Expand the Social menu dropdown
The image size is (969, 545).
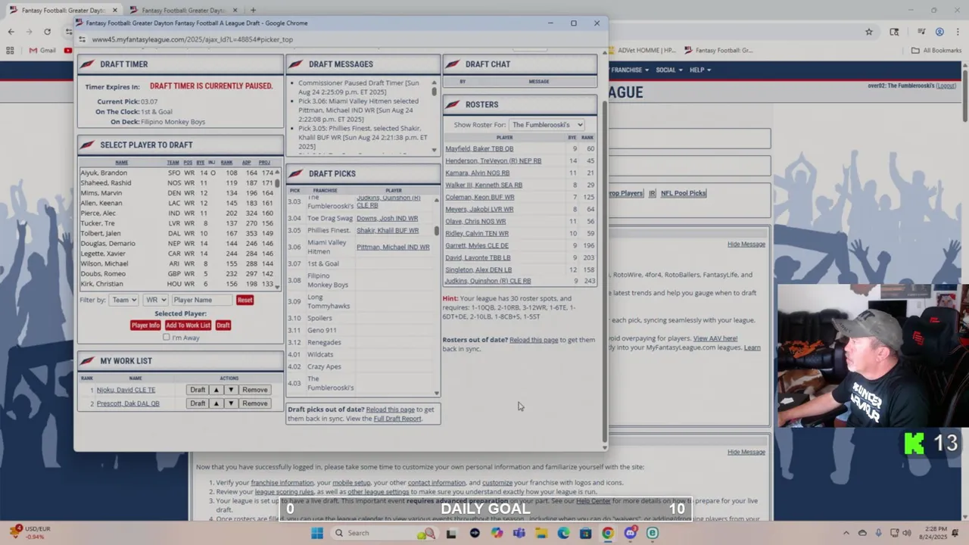point(669,70)
